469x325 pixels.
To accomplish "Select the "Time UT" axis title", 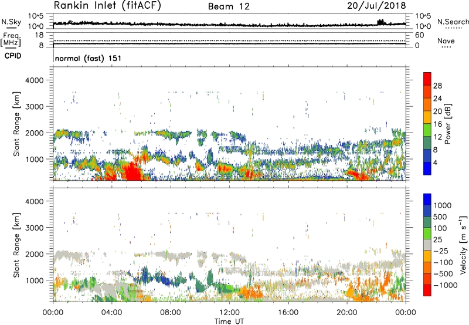I will (x=229, y=321).
